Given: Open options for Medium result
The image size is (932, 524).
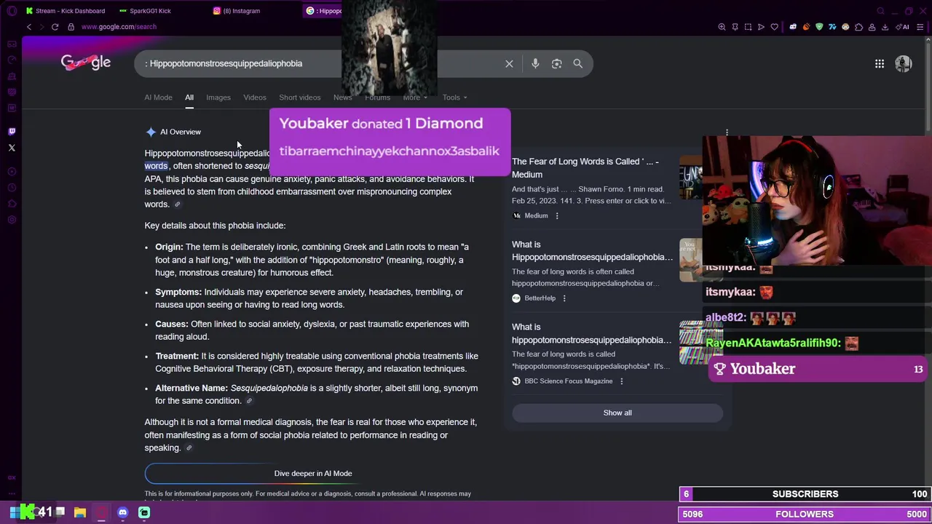Looking at the screenshot, I should pos(557,215).
